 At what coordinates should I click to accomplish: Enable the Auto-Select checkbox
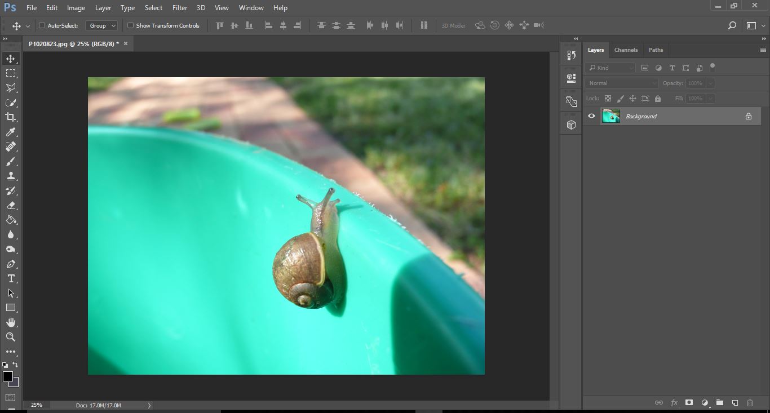(x=42, y=25)
